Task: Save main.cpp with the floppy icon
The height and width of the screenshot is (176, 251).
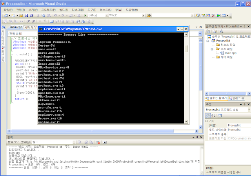Action: click(26, 15)
